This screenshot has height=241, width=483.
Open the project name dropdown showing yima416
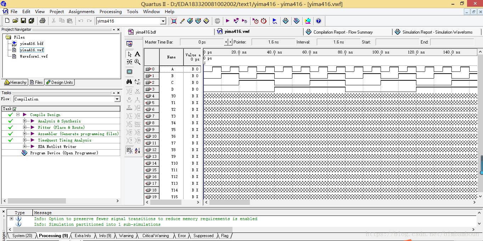point(163,21)
